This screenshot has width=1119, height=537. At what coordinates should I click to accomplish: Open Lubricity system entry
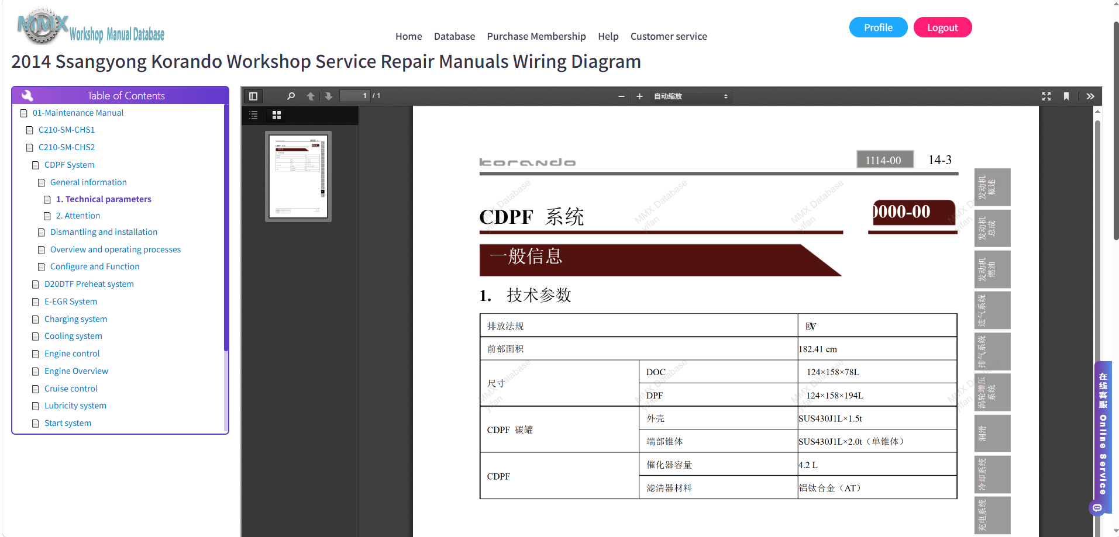click(x=75, y=406)
